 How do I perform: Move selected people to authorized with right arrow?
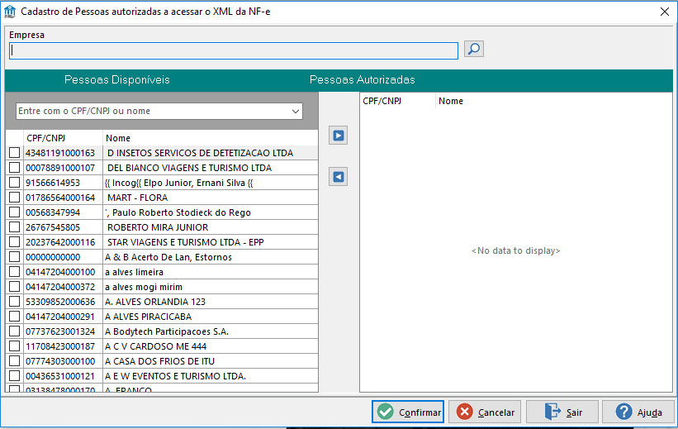tap(338, 136)
